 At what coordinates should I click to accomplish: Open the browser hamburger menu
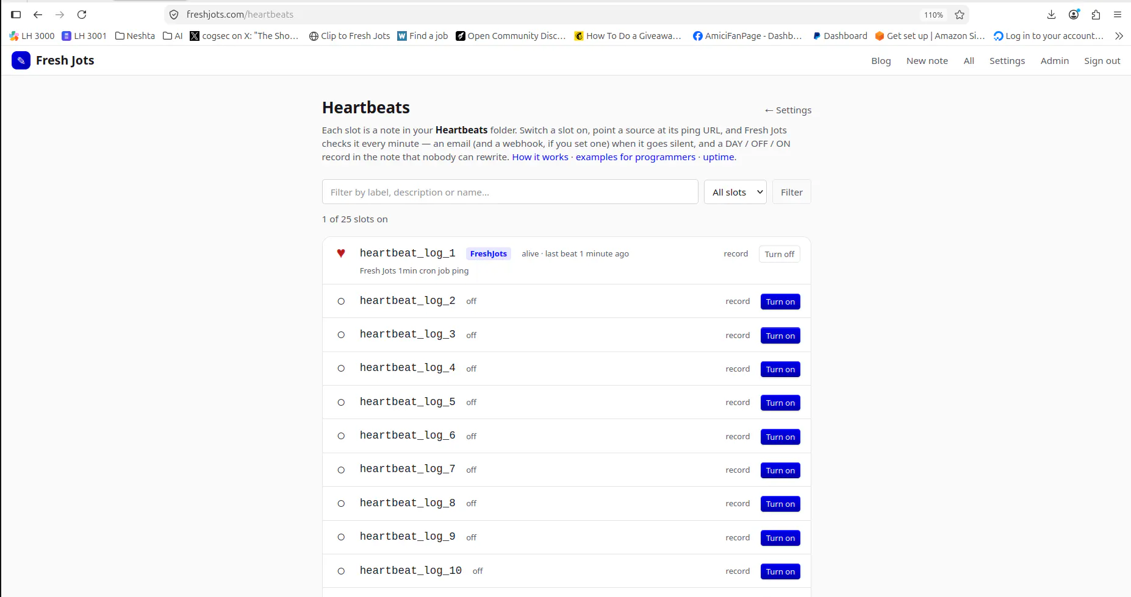click(x=1118, y=15)
